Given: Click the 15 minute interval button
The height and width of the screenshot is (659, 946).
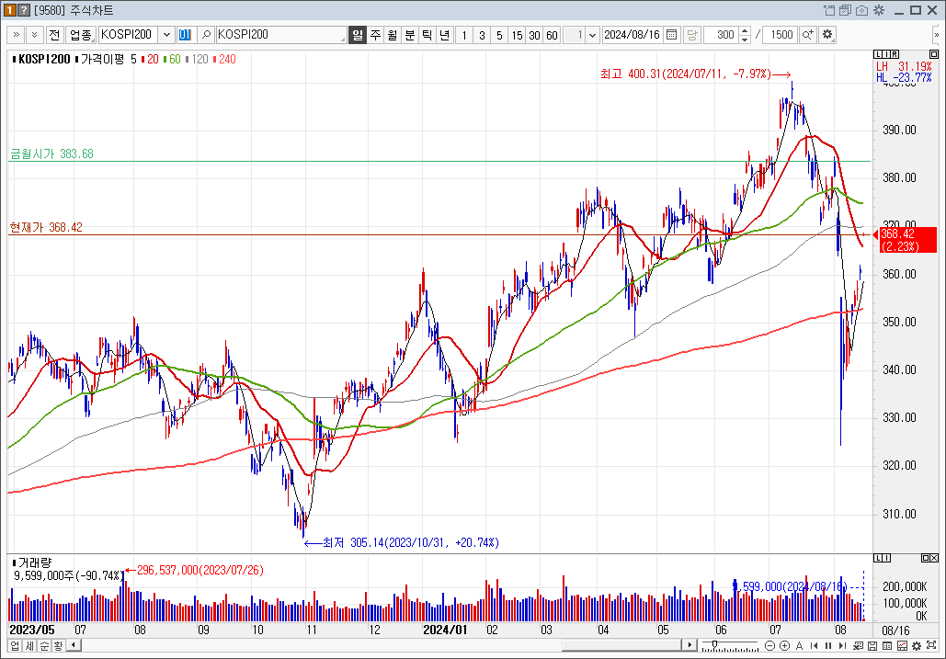Looking at the screenshot, I should coord(517,35).
